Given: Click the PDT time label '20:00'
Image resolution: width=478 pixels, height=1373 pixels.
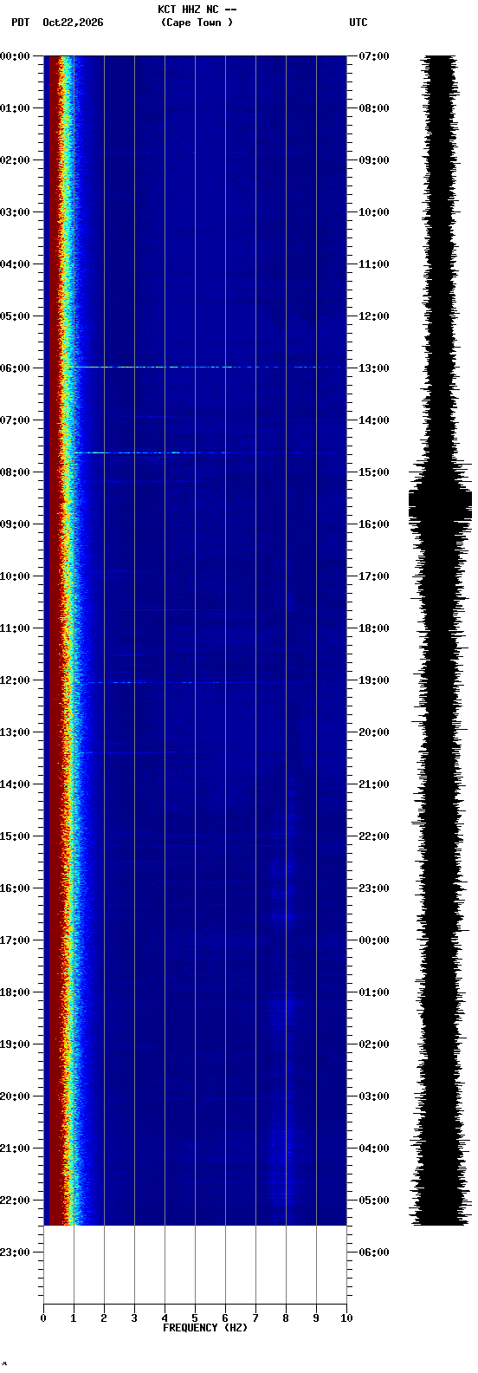Looking at the screenshot, I should (x=15, y=1096).
